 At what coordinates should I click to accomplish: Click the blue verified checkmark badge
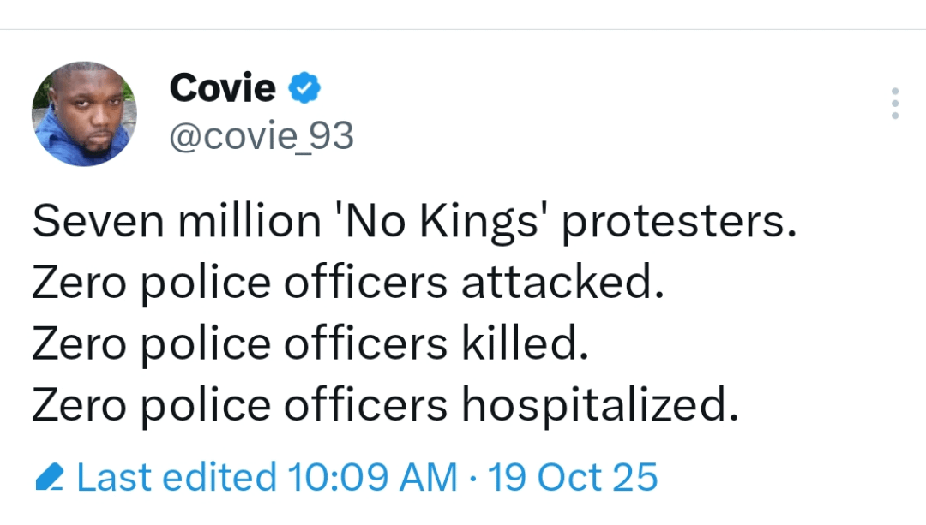click(x=304, y=88)
